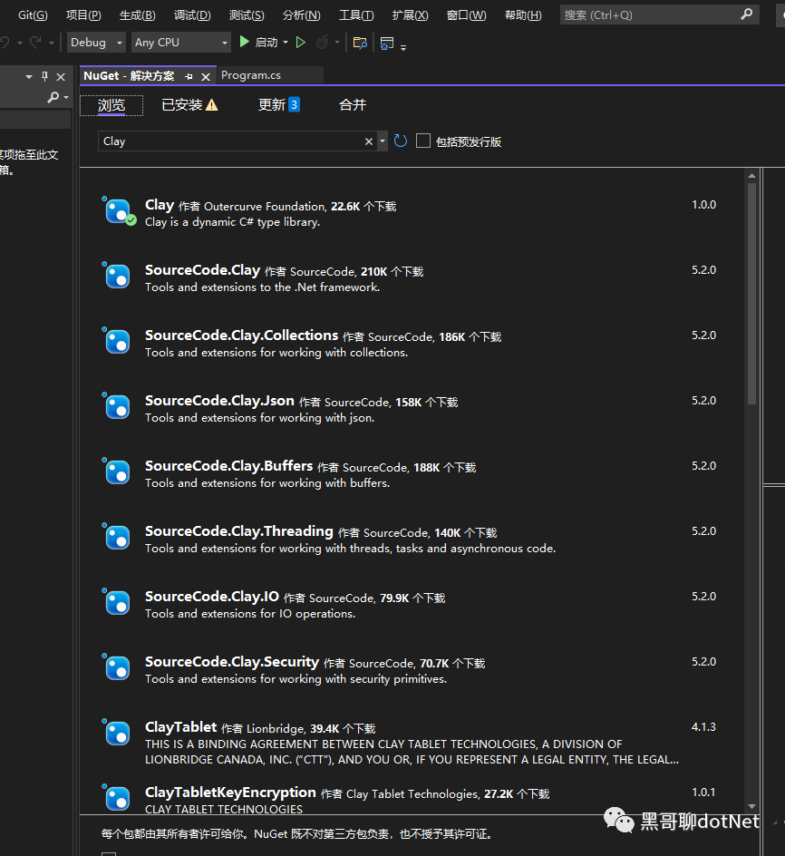Start without debugging using outline arrow
785x856 pixels.
[x=300, y=42]
